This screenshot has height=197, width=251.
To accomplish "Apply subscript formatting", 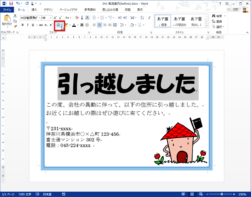I will pos(46,25).
